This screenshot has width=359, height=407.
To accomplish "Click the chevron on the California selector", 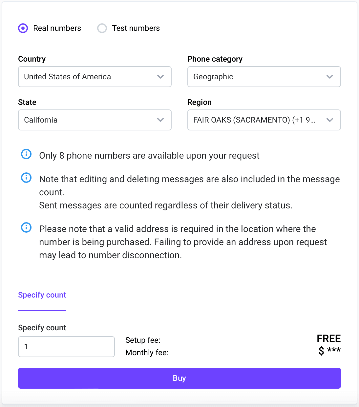I will (160, 120).
